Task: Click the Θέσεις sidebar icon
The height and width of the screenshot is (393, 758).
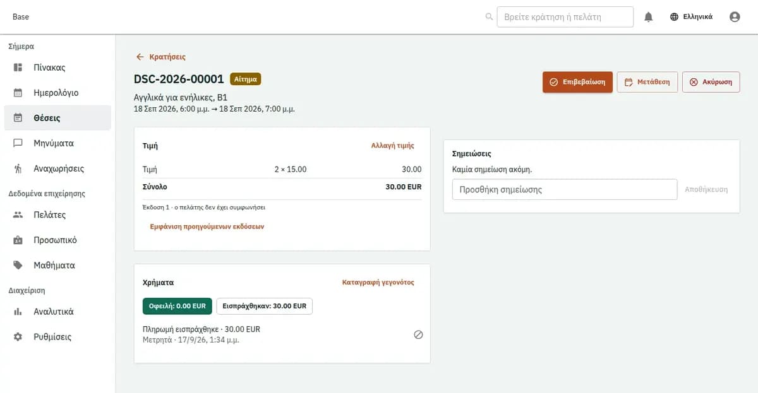Action: (x=18, y=118)
